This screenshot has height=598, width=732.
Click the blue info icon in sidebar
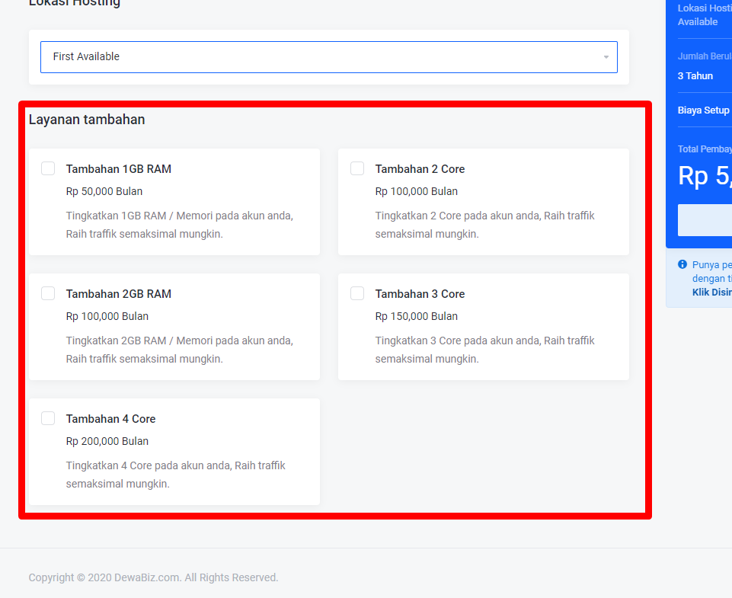[682, 265]
